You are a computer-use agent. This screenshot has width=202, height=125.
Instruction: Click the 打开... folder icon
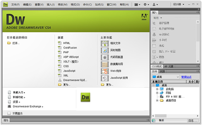point(9,43)
